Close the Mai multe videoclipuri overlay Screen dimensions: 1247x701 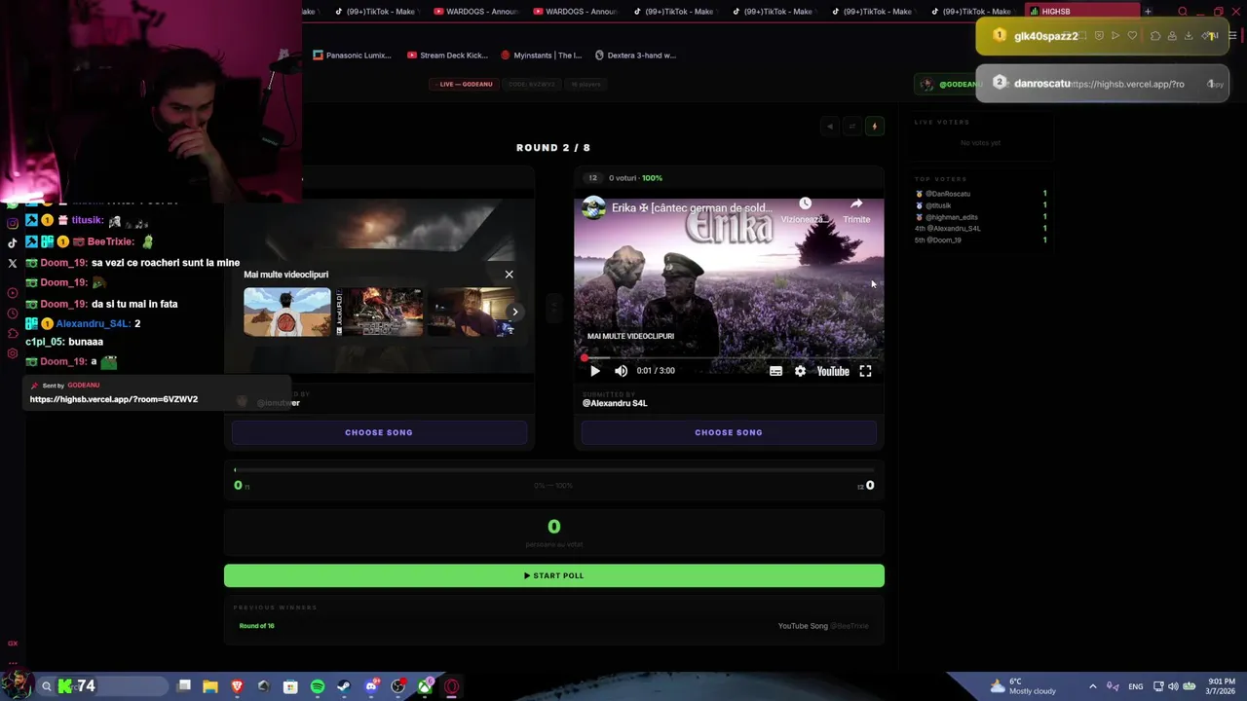[x=509, y=275]
